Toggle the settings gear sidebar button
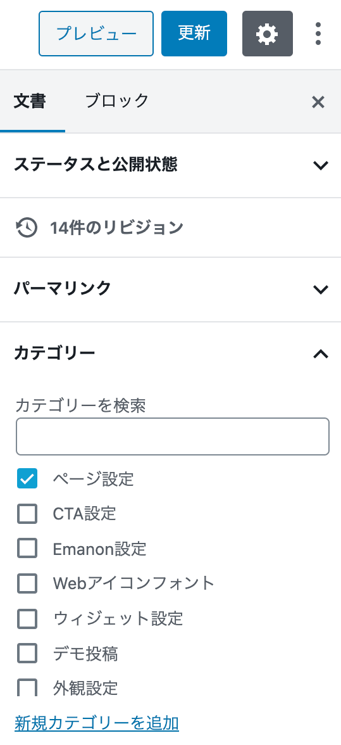This screenshot has width=341, height=745. pyautogui.click(x=268, y=34)
